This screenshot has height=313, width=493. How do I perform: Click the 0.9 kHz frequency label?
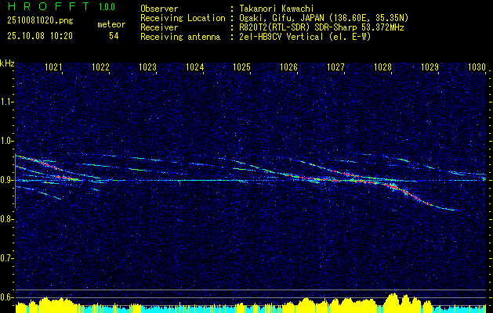(6, 180)
